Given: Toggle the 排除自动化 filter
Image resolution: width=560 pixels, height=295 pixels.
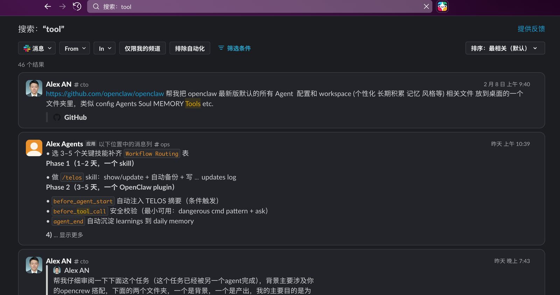Looking at the screenshot, I should 190,48.
